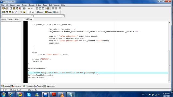Click the Open Project or File icon
The image size is (173, 97).
[6, 8]
